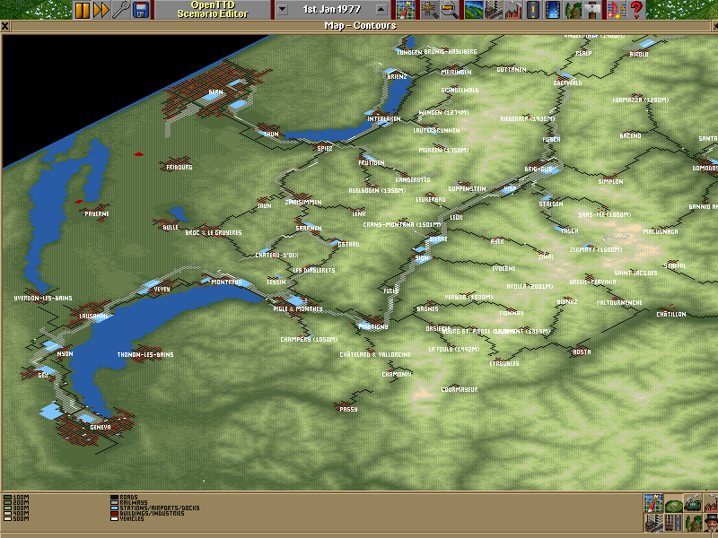
Task: Show land owners on the map
Action: click(x=711, y=523)
